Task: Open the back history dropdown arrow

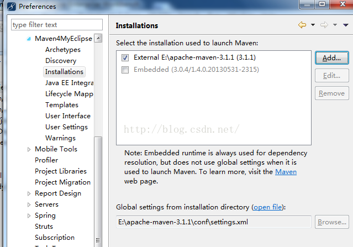Action: point(313,25)
